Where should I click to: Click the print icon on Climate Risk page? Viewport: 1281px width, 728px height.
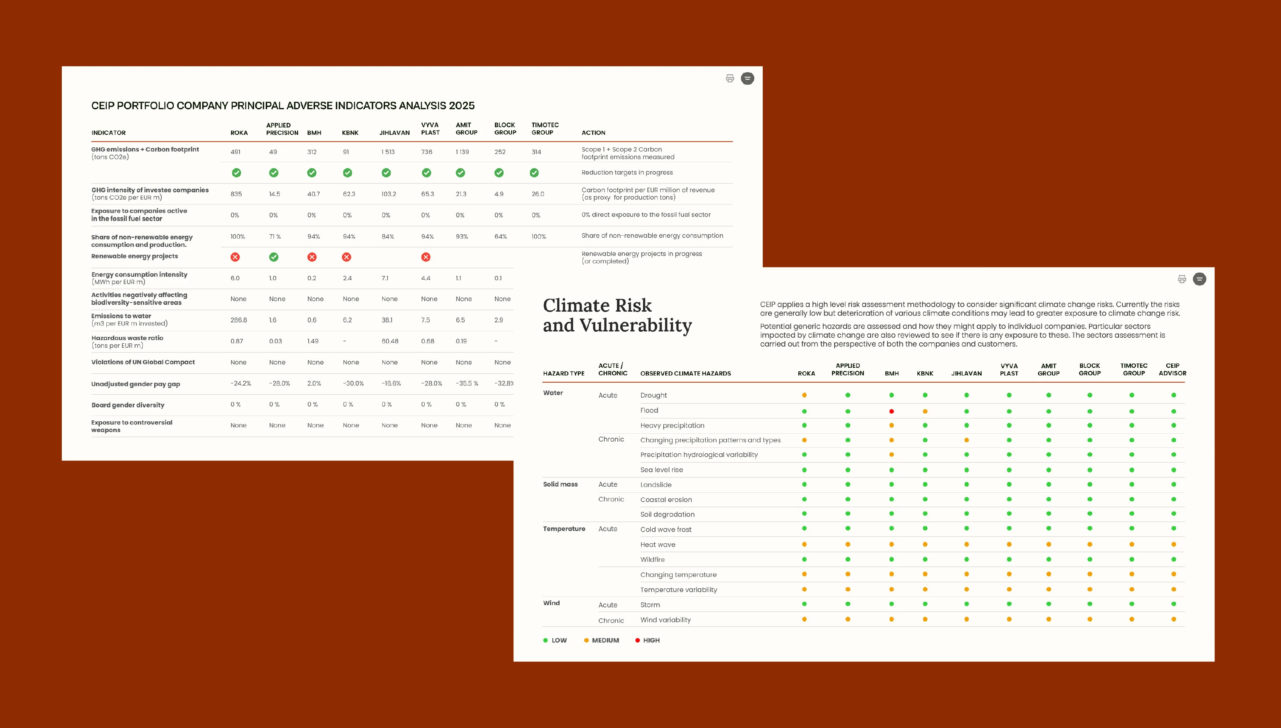[1181, 279]
